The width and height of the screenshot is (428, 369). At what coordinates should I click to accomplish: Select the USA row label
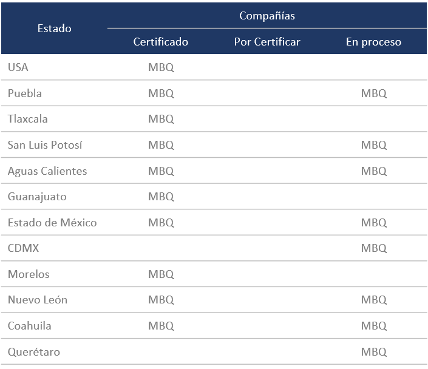pos(18,67)
